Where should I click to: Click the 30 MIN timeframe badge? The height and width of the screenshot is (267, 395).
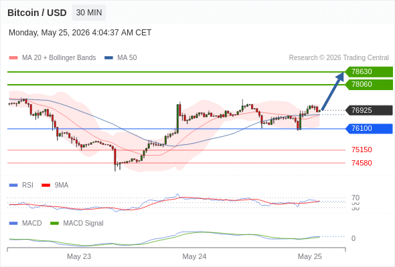(x=89, y=13)
